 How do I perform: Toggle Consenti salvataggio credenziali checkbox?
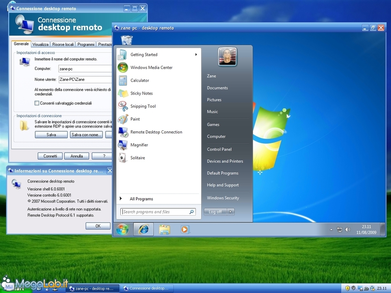point(37,103)
